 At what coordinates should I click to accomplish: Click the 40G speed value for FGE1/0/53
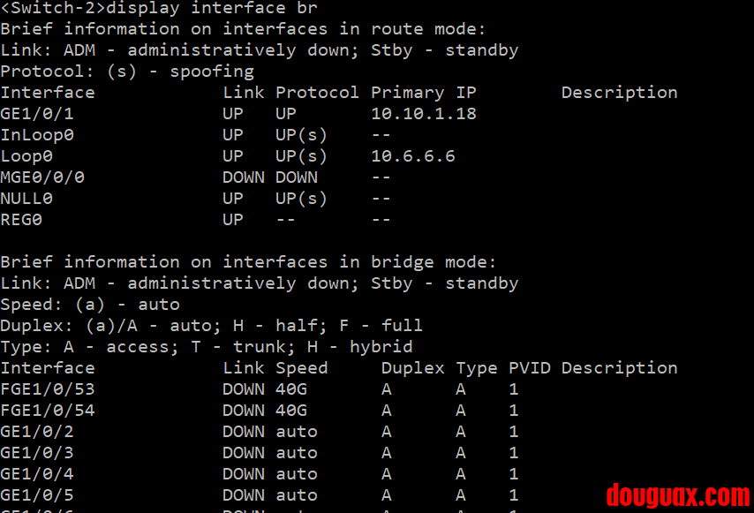291,389
